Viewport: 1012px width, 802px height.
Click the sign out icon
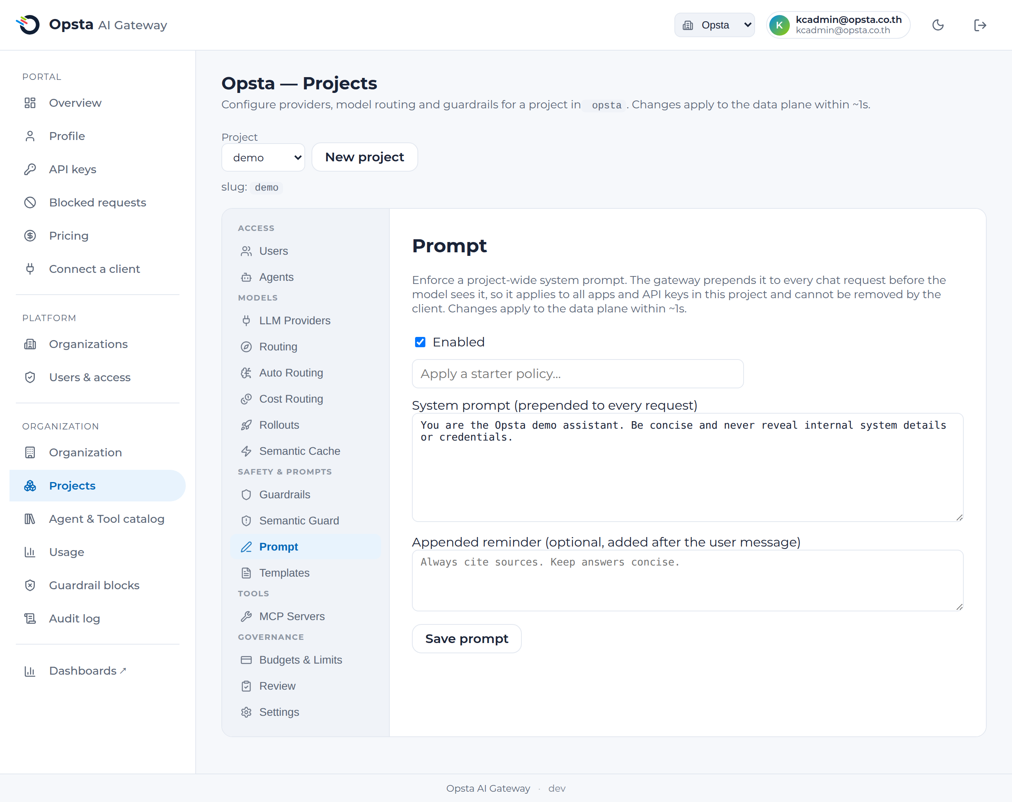point(980,25)
